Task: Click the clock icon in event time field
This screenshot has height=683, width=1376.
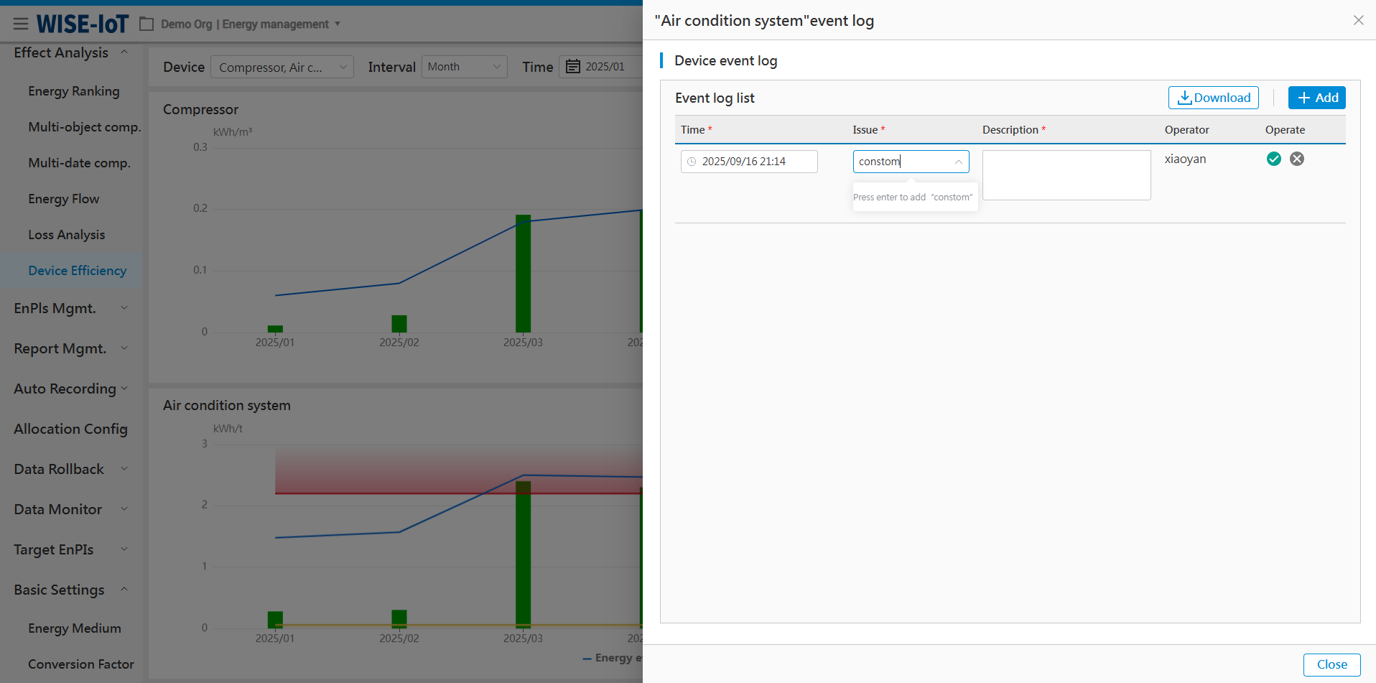Action: coord(692,162)
